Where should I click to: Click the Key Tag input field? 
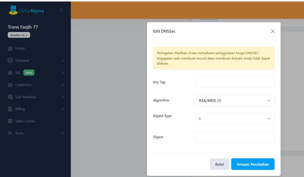pyautogui.click(x=235, y=82)
